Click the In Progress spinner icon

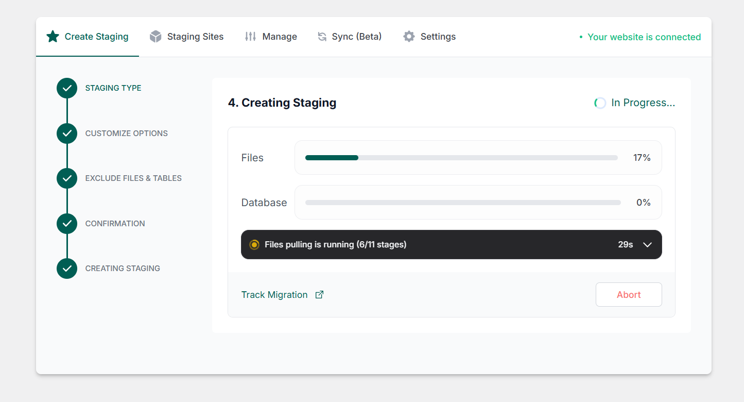pyautogui.click(x=600, y=103)
